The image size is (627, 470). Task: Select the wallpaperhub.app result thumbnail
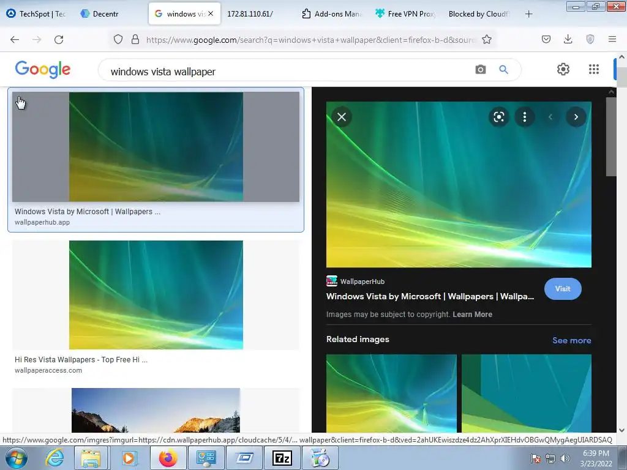156,147
